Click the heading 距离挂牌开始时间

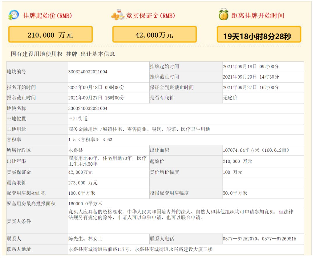pyautogui.click(x=258, y=15)
